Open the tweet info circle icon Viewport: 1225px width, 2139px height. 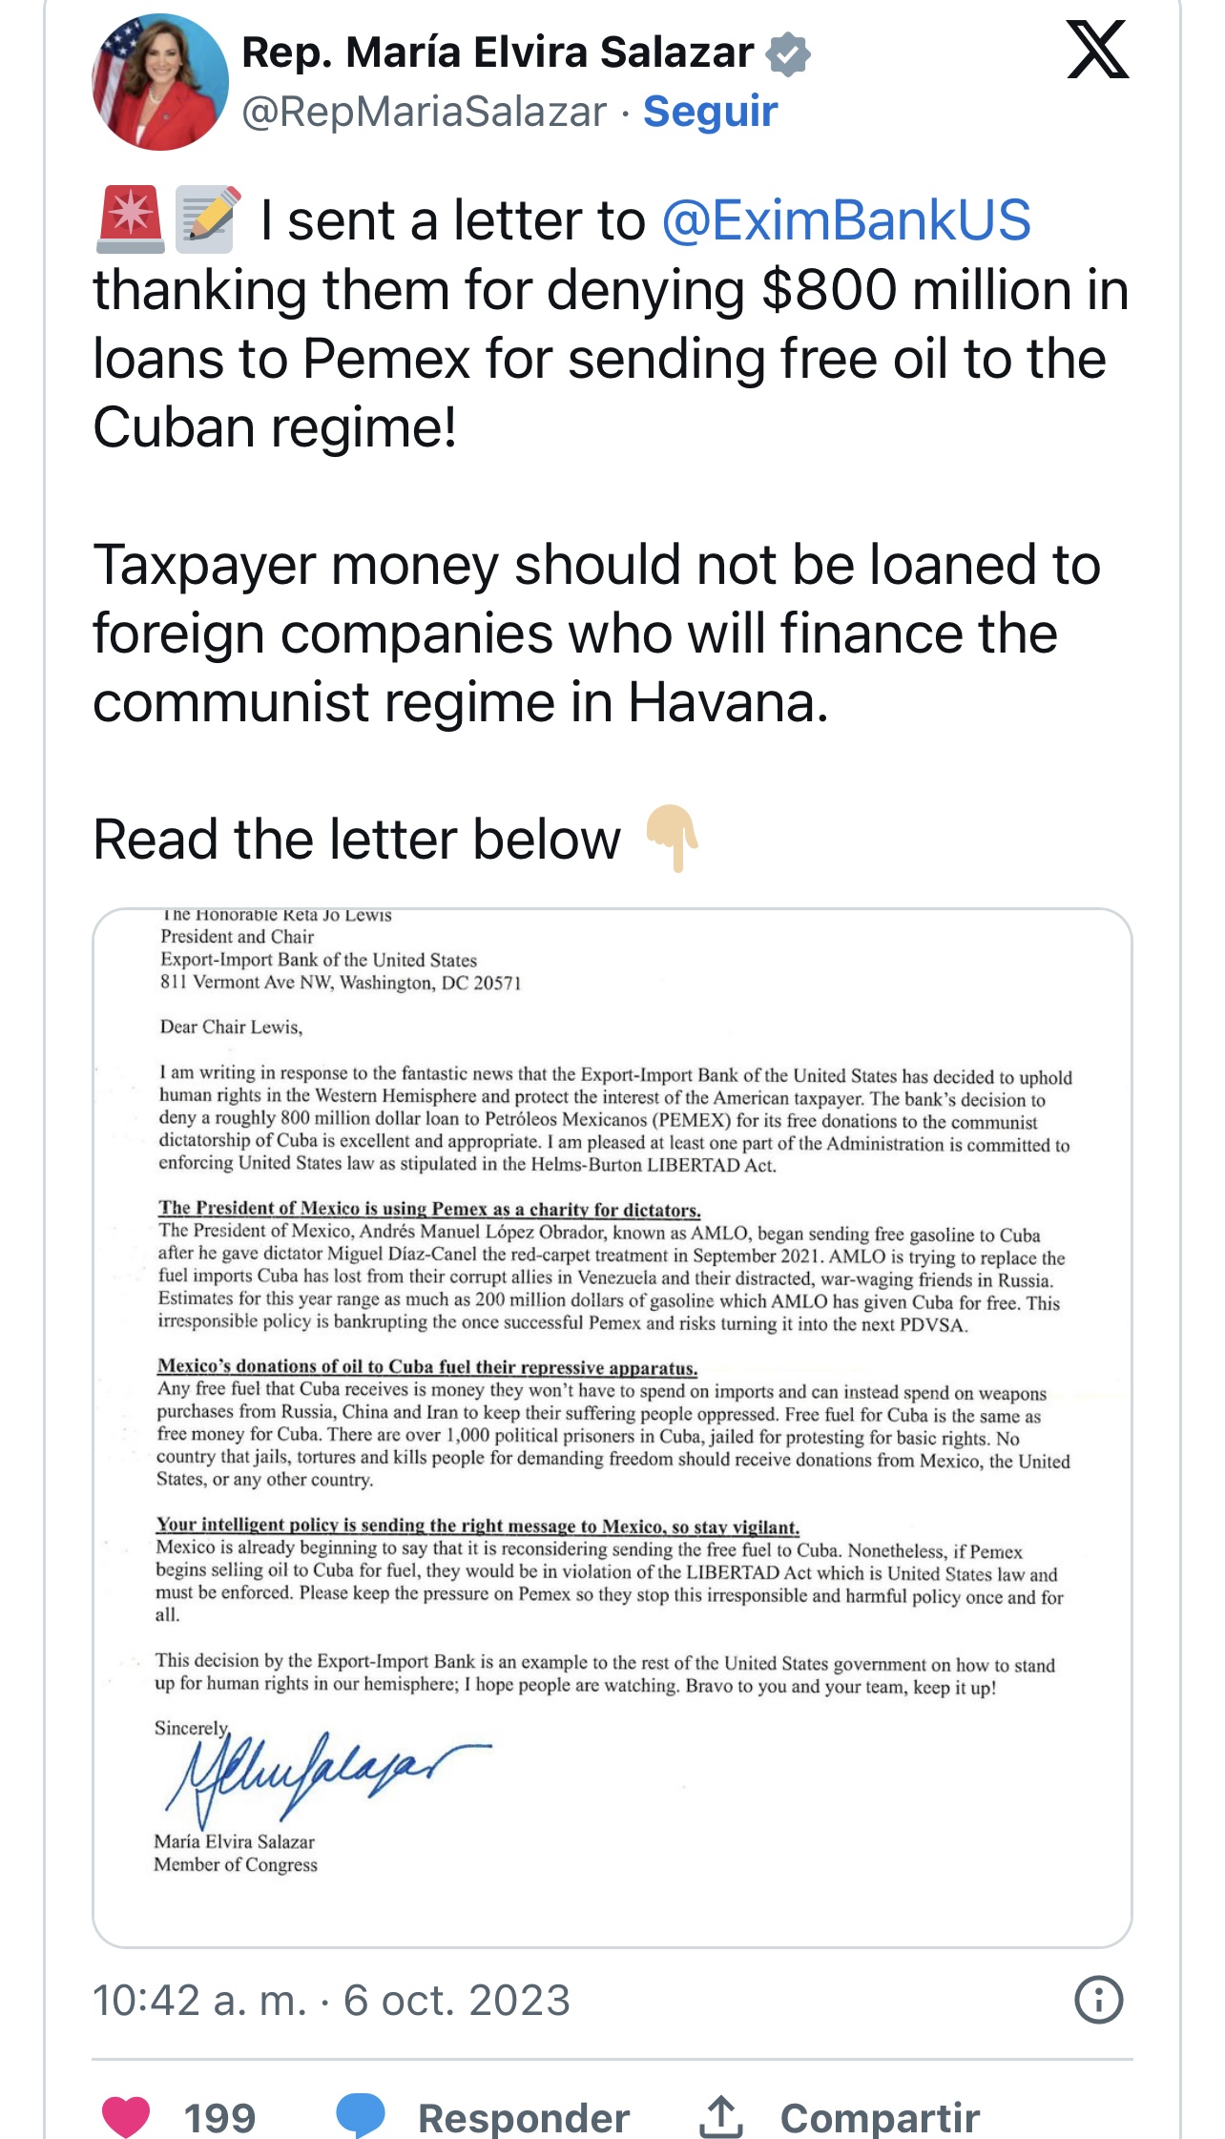click(x=1098, y=2000)
